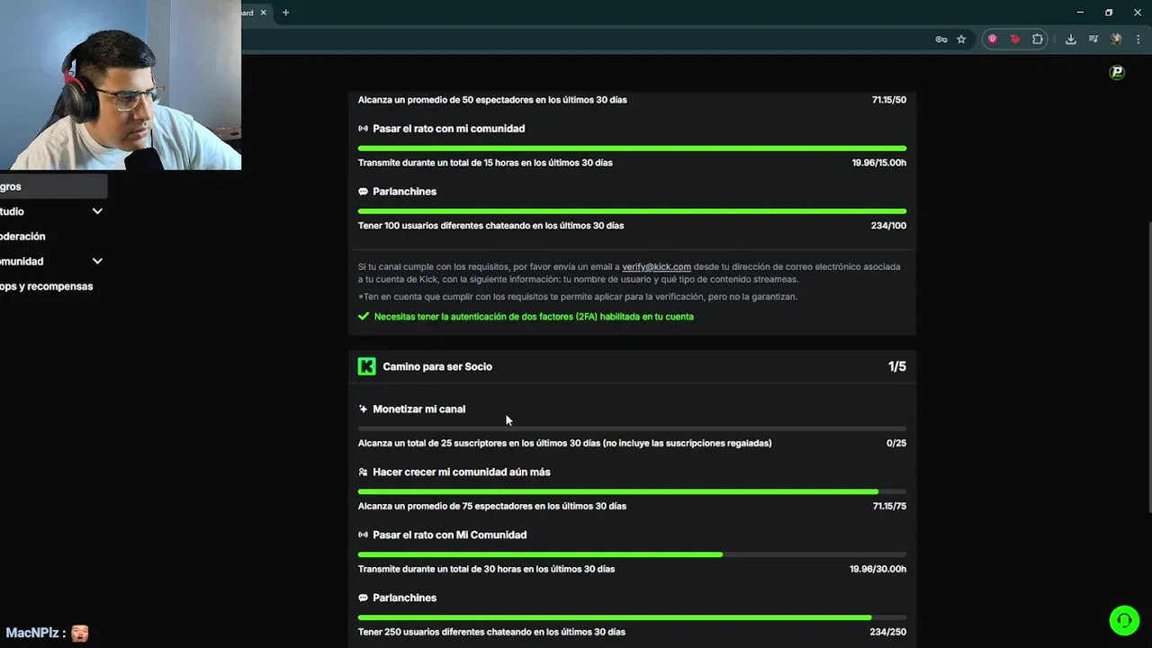Open the saved passwords key icon
The height and width of the screenshot is (648, 1152).
[x=941, y=40]
